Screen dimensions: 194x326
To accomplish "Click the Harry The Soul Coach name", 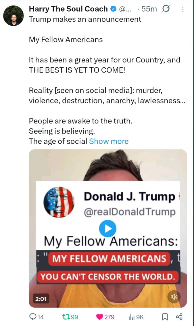I will click(68, 9).
